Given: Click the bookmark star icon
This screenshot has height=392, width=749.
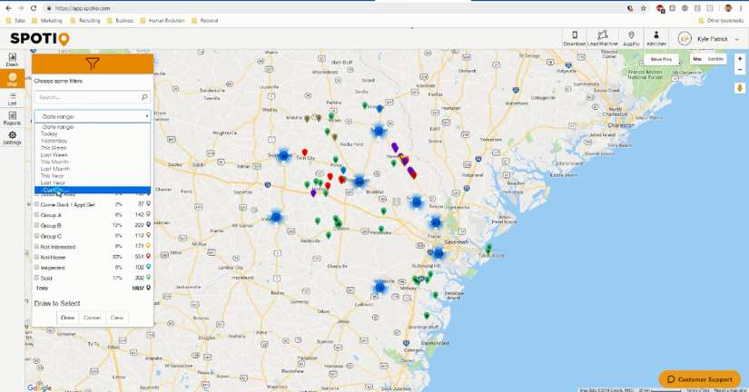Looking at the screenshot, I should coord(644,8).
